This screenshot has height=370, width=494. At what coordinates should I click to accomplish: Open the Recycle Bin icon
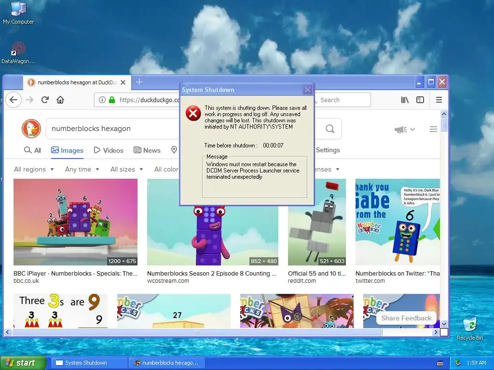470,329
